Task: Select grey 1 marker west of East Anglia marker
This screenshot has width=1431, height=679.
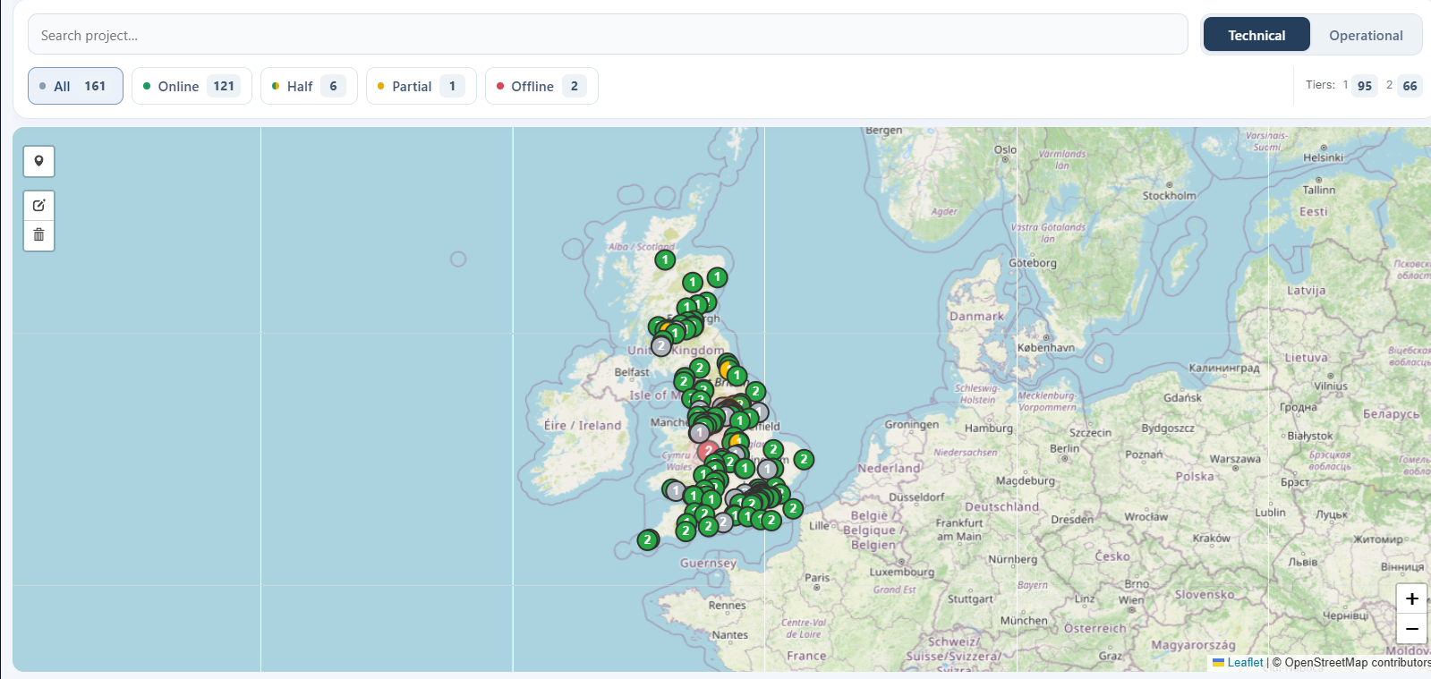Action: [x=767, y=469]
